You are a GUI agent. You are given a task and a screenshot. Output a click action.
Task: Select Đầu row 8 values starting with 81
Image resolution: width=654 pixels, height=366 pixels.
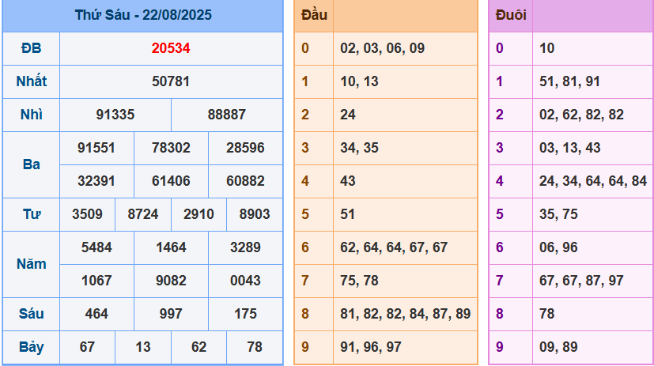(406, 314)
